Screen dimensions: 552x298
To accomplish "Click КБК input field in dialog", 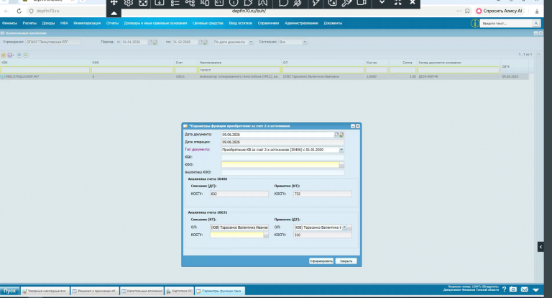I will [x=282, y=158].
